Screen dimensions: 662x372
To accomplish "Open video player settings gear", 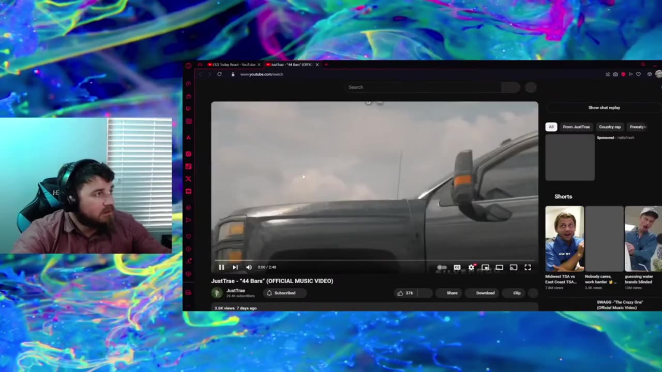I will [x=471, y=267].
